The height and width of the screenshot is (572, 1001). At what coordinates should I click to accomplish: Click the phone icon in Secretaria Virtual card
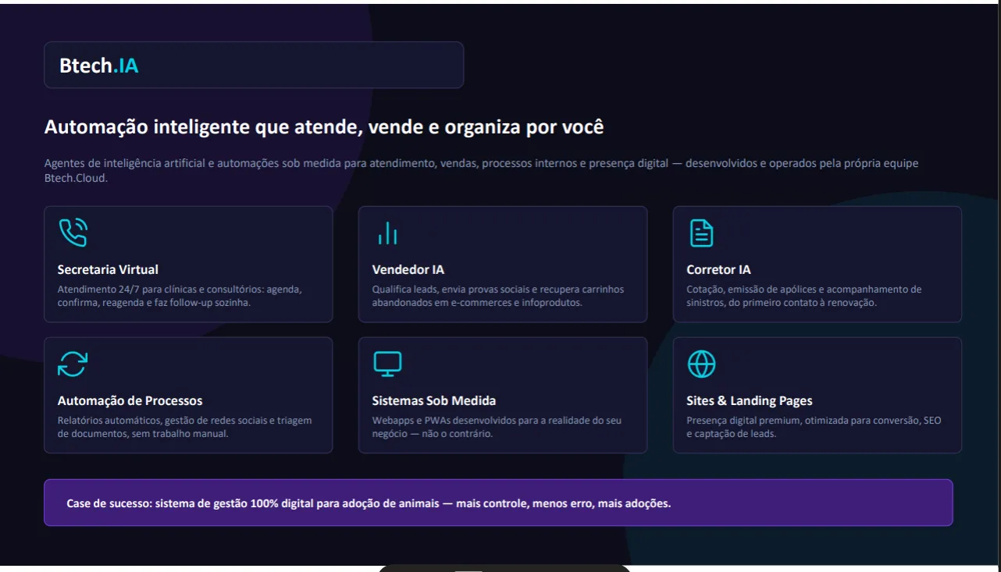[x=73, y=233]
